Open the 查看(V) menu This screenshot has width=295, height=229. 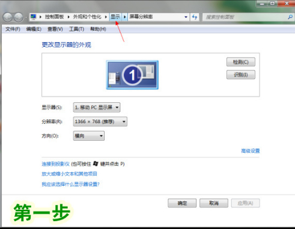55,29
